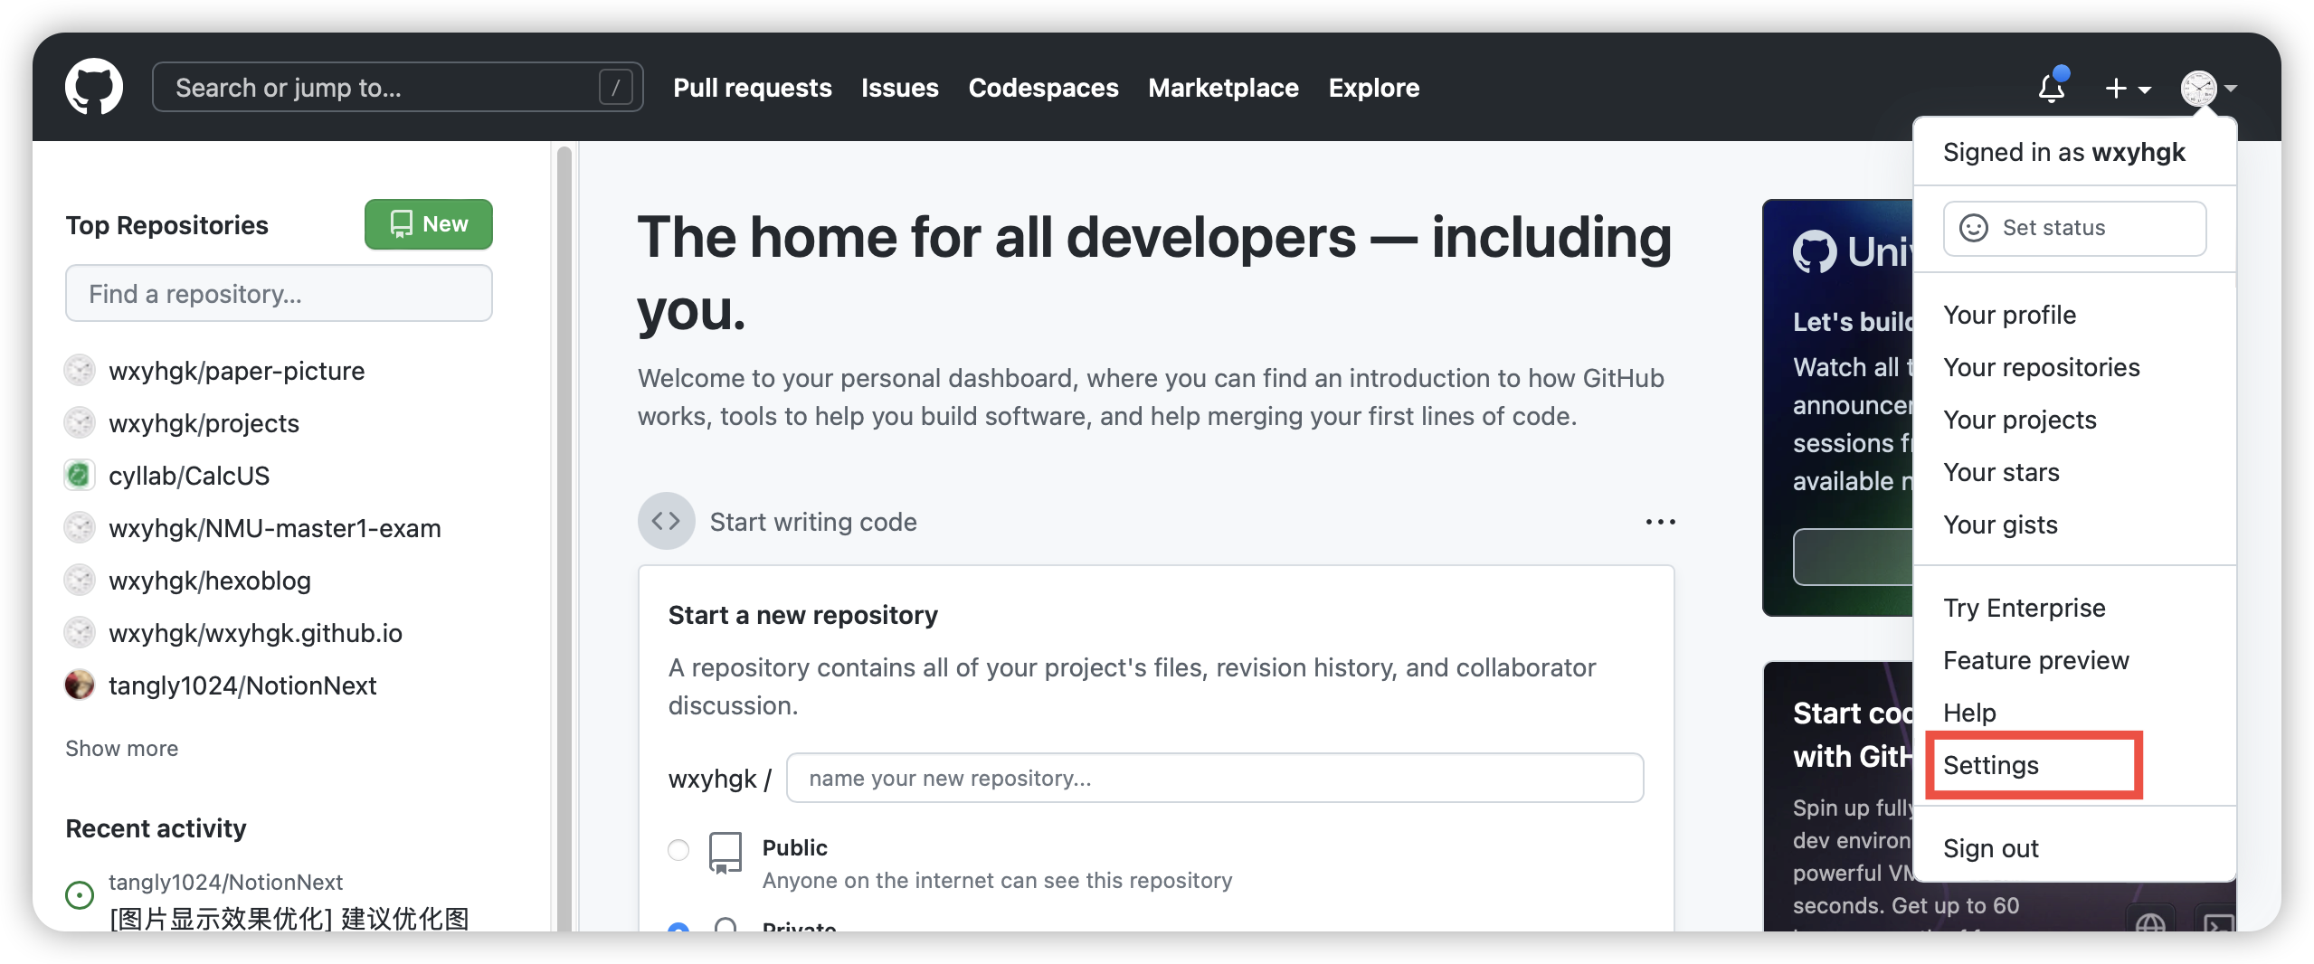The width and height of the screenshot is (2314, 964).
Task: Click the left sidebar vertical scrollbar
Action: pos(564,537)
